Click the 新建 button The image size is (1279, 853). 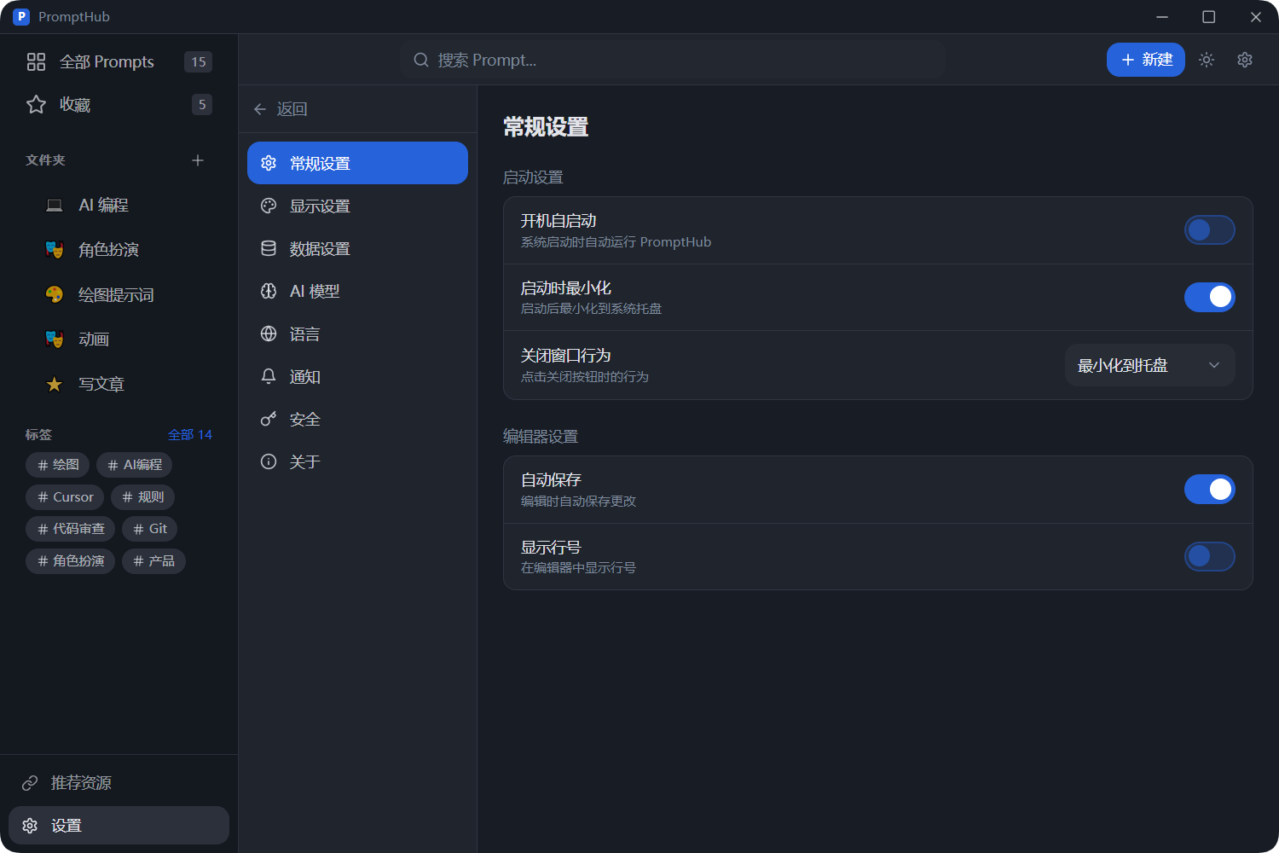(1145, 60)
